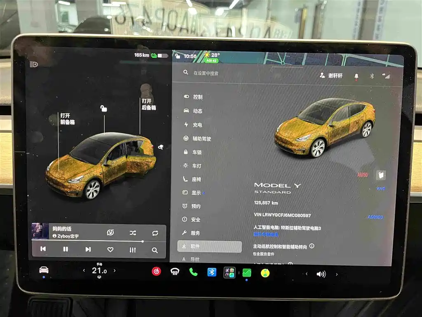Raise volume with right arrow

(x=337, y=274)
